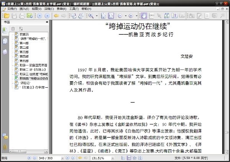Open the Pages thumbnail panel icon
Screen dimensions: 230x162
5,41
